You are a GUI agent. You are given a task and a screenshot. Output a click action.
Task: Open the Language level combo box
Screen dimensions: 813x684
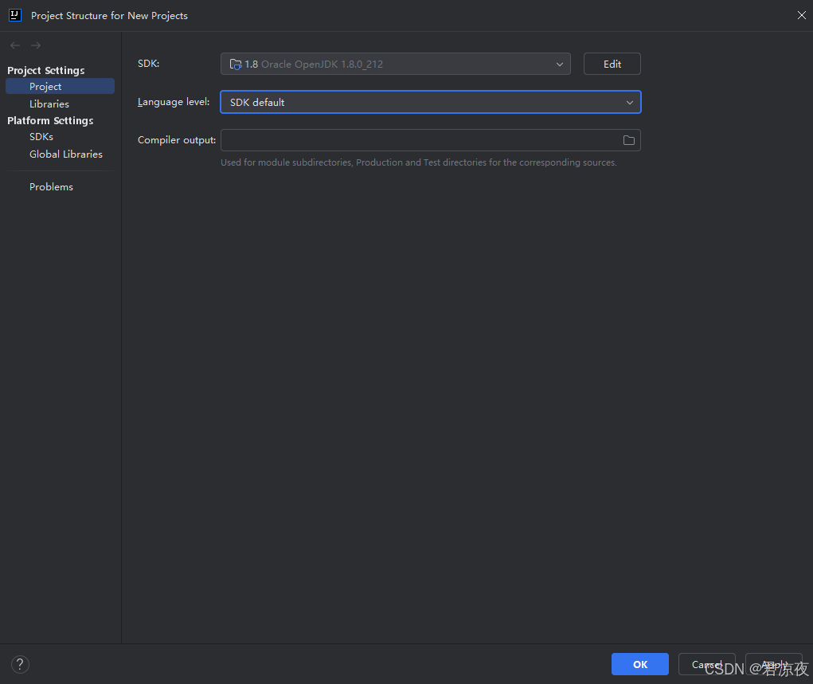(x=430, y=102)
